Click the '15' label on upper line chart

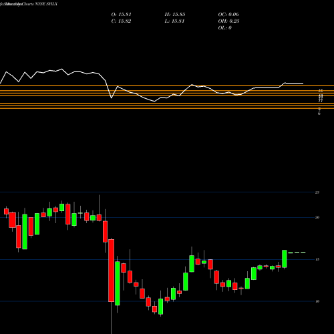point(321,91)
